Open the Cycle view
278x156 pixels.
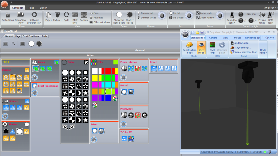[x=66, y=17]
